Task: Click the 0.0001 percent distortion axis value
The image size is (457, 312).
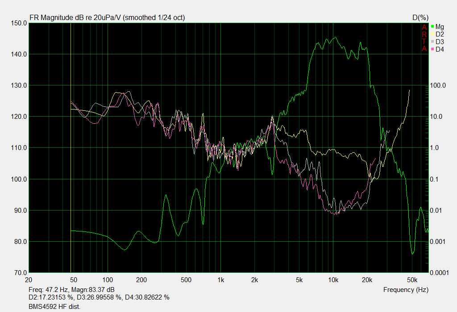Action: coord(439,273)
